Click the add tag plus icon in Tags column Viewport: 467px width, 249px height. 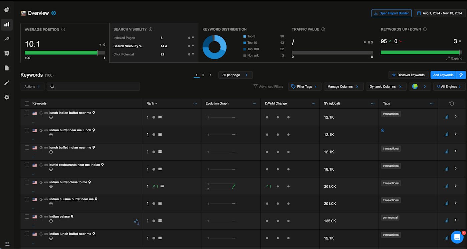coord(383,130)
